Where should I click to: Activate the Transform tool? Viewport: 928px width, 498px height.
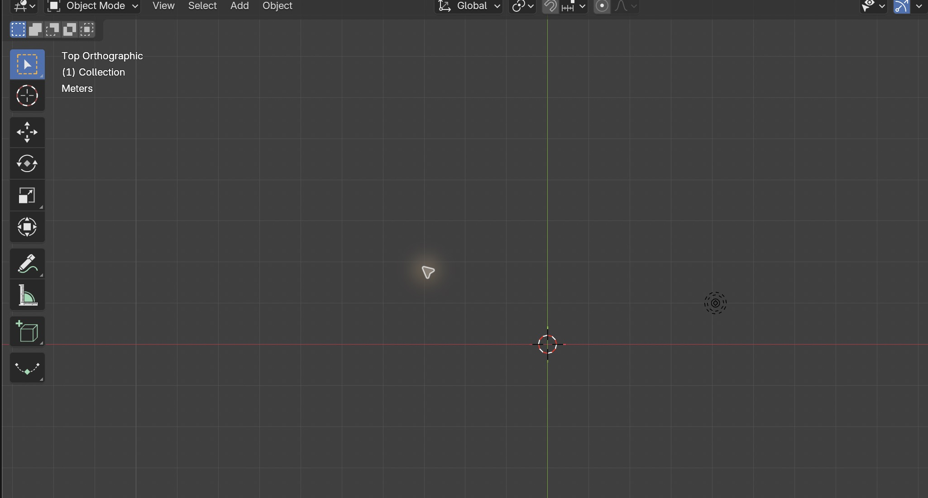point(27,227)
